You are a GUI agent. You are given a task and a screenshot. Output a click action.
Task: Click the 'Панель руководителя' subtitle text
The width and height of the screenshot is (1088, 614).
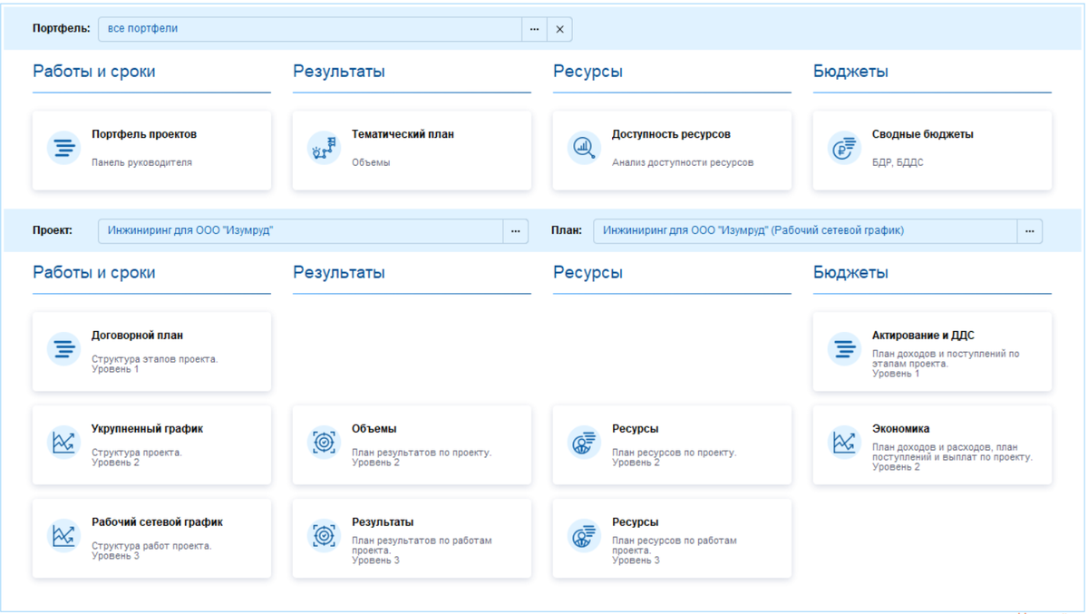(x=141, y=163)
